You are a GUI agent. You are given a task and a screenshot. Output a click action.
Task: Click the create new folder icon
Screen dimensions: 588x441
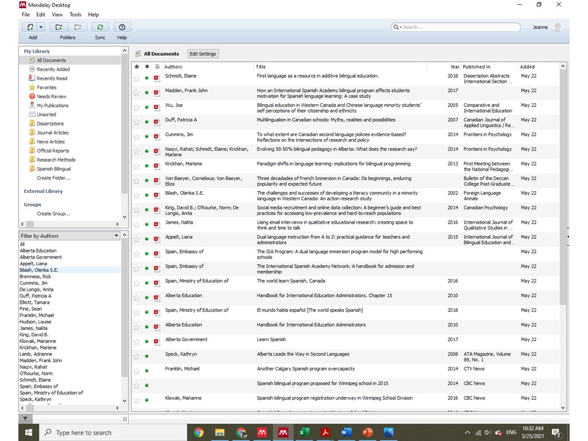59,27
